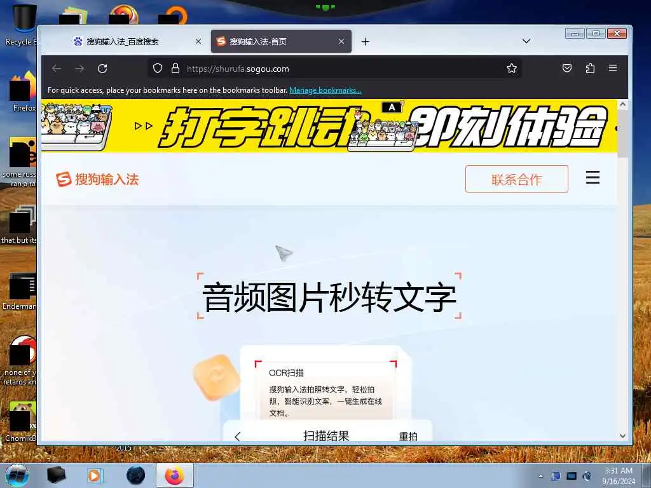The width and height of the screenshot is (651, 488).
Task: Switch to the 搜狗输入法_百度搜索 tab
Action: pos(137,41)
